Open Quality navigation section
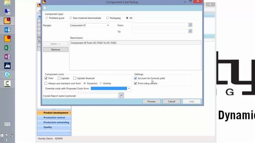 pyautogui.click(x=54, y=127)
